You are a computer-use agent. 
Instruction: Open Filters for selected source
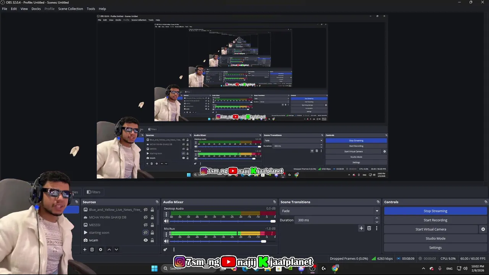click(94, 192)
